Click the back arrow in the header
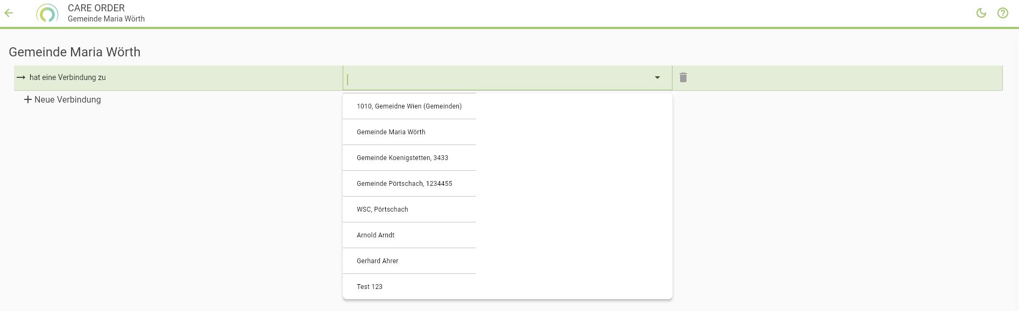1019x311 pixels. [x=9, y=13]
